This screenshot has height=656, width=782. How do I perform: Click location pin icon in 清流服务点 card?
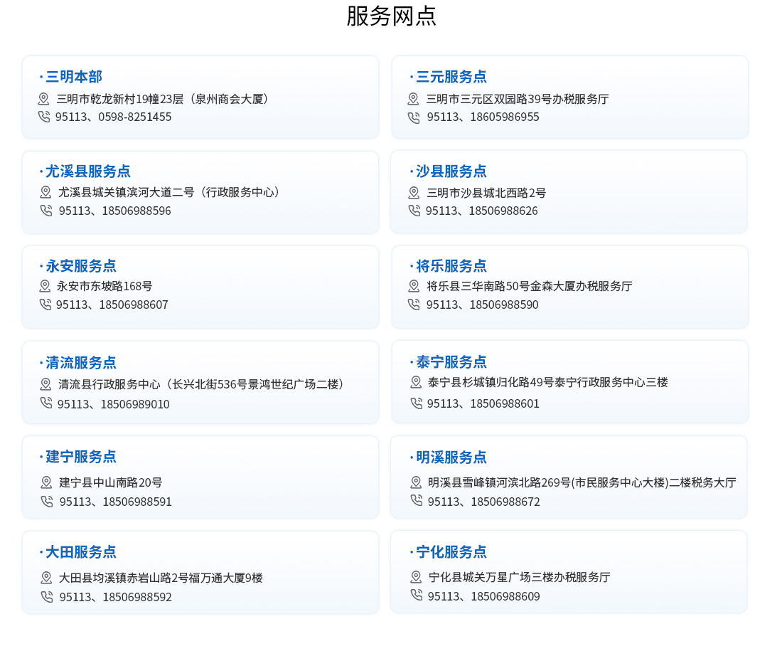pyautogui.click(x=45, y=384)
